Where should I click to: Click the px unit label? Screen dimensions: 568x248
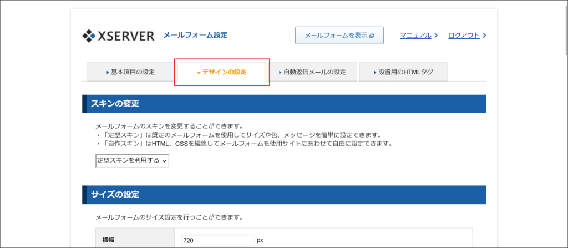click(x=260, y=240)
